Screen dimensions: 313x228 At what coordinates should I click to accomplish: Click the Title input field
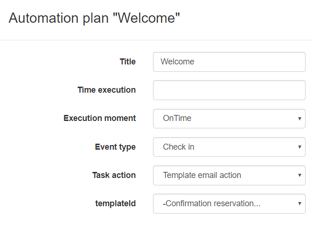[x=229, y=62]
